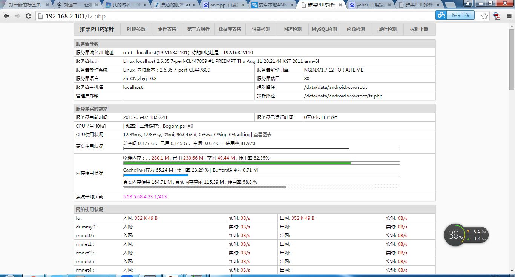Close the anmpp_百度 tab
This screenshot has height=277, width=515.
click(243, 5)
